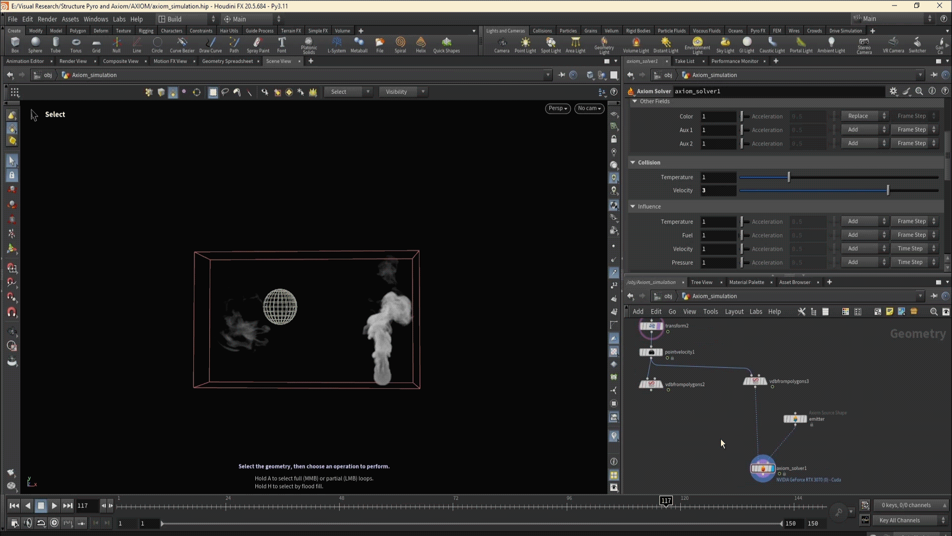Screen dimensions: 952x536
Task: Choose the Spray Paint tool
Action: tap(258, 44)
